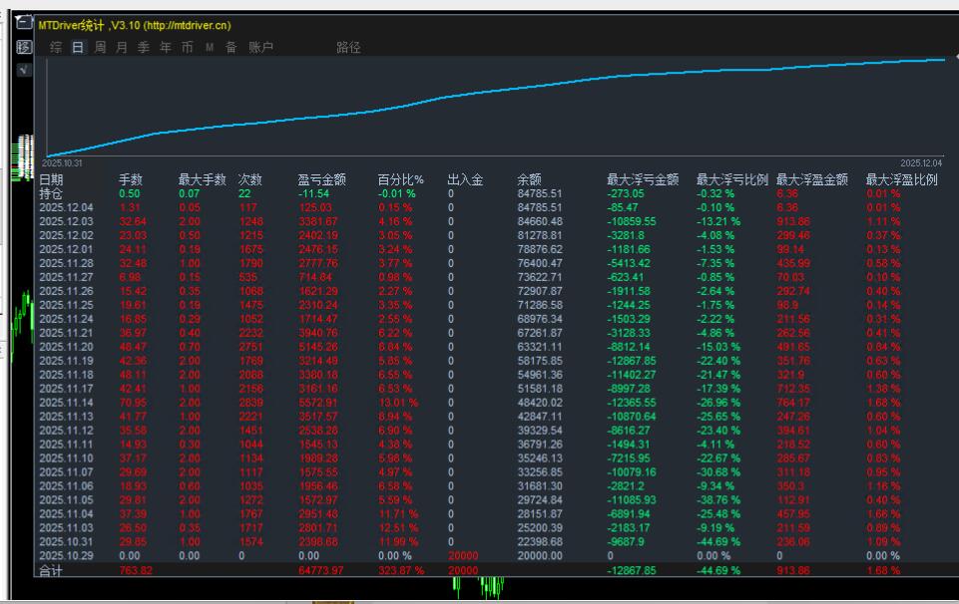The image size is (959, 604).
Task: Select the M tab
Action: (210, 47)
